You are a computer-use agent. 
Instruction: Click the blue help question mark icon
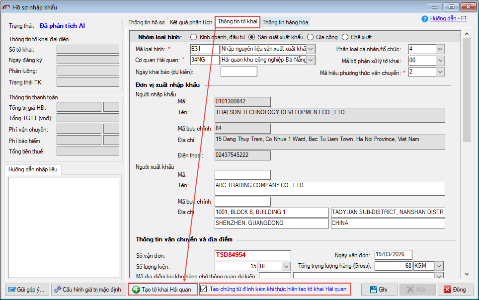pos(424,19)
